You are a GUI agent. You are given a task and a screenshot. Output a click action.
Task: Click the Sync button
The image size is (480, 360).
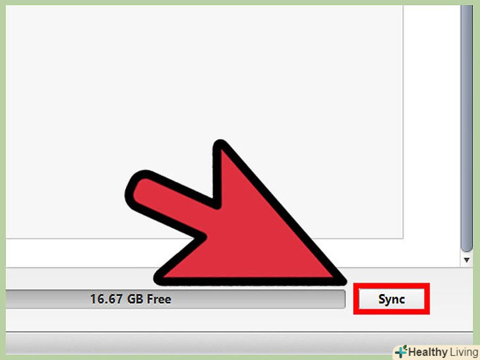(x=392, y=299)
